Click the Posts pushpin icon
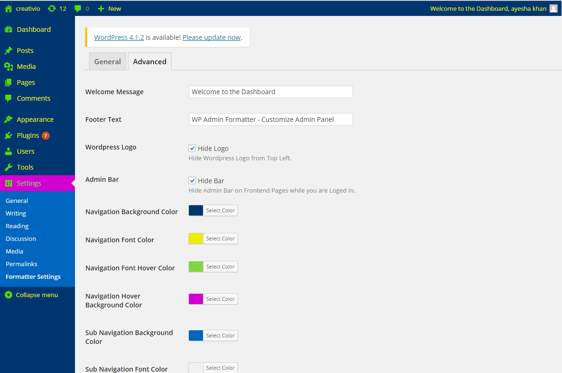This screenshot has height=373, width=562. [8, 51]
